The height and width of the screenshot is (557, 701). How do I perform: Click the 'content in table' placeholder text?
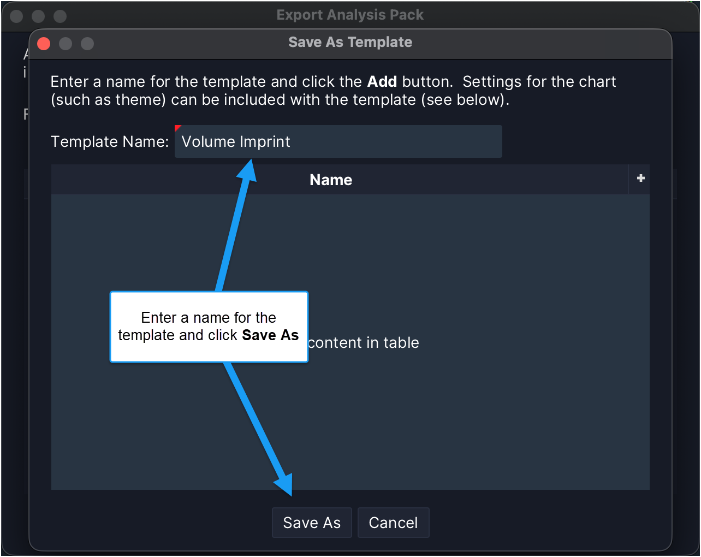pos(364,342)
